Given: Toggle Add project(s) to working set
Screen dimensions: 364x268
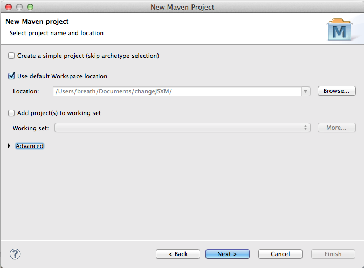Looking at the screenshot, I should (12, 113).
